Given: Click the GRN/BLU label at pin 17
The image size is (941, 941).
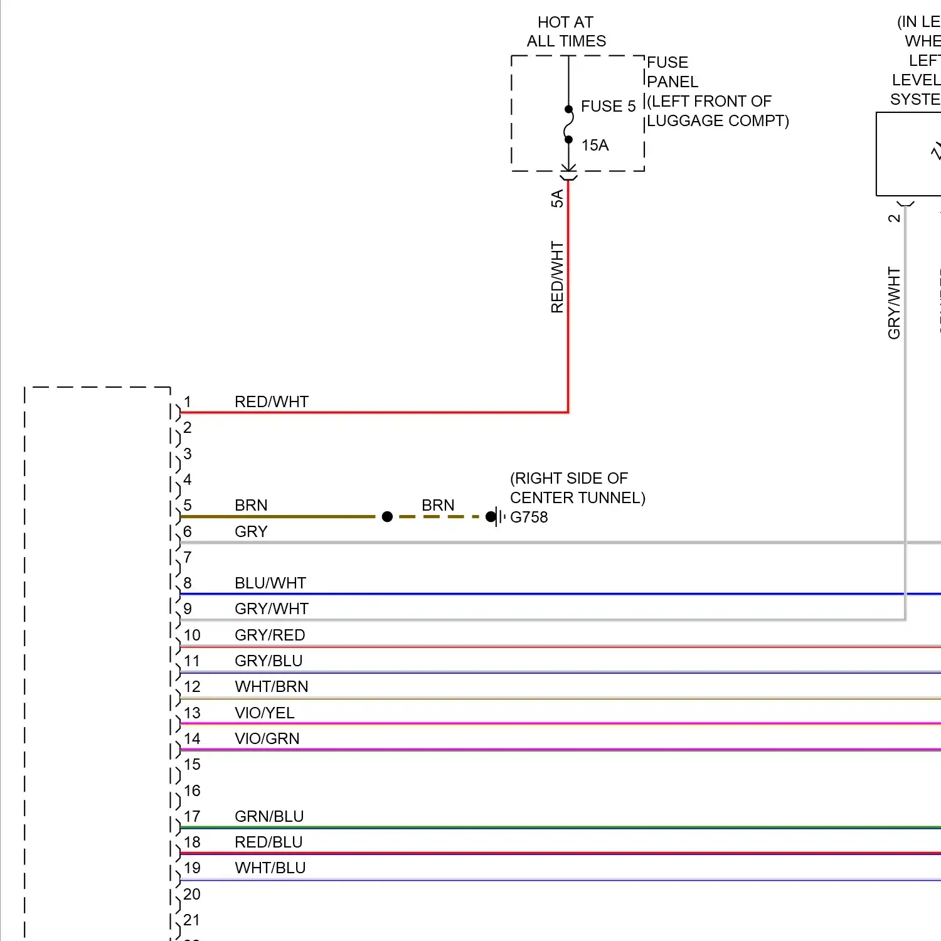Looking at the screenshot, I should (269, 816).
